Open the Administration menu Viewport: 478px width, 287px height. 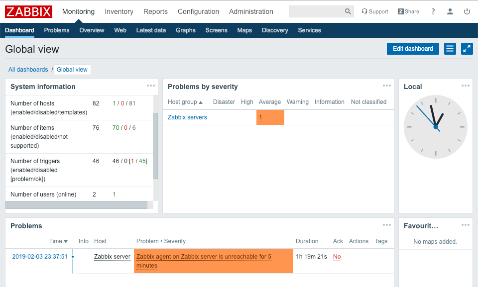click(x=251, y=11)
